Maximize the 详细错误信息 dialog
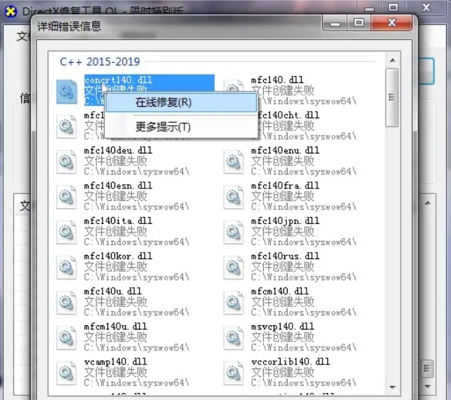Image resolution: width=451 pixels, height=400 pixels. [x=359, y=23]
